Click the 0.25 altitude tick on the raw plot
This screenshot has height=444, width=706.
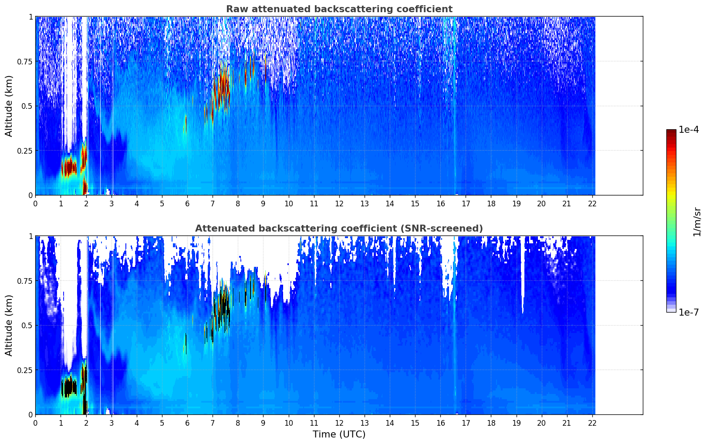click(26, 151)
